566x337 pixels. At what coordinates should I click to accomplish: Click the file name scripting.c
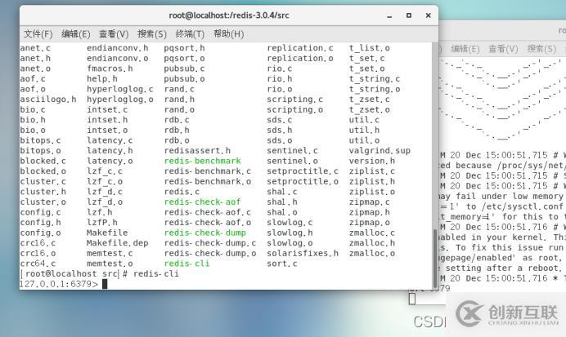click(x=295, y=100)
